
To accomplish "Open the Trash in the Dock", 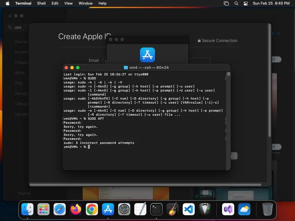I will pyautogui.click(x=268, y=209).
